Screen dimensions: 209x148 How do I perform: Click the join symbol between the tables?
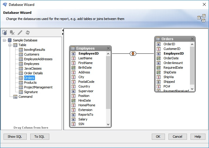pos(133,54)
